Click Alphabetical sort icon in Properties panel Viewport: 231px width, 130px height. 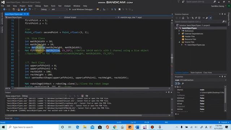179,83
